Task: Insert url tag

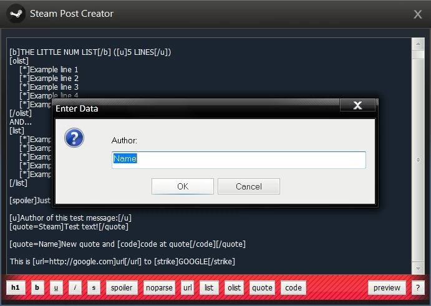Action: click(x=188, y=287)
